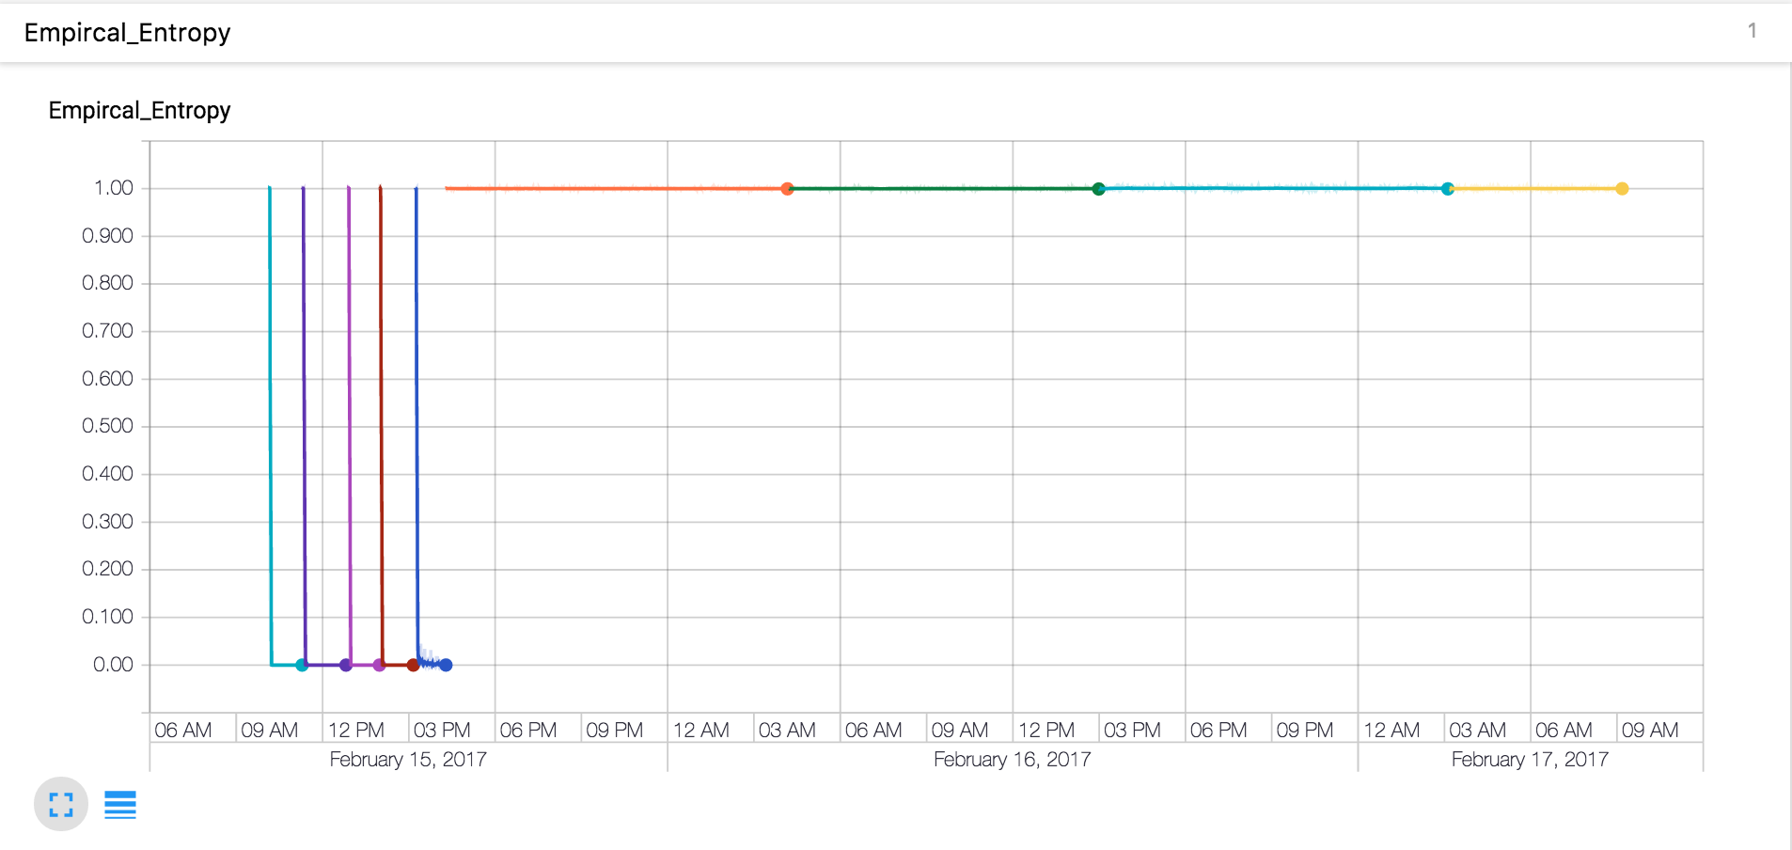This screenshot has width=1792, height=850.
Task: Click the y-axis label '0.100'
Action: pyautogui.click(x=107, y=617)
